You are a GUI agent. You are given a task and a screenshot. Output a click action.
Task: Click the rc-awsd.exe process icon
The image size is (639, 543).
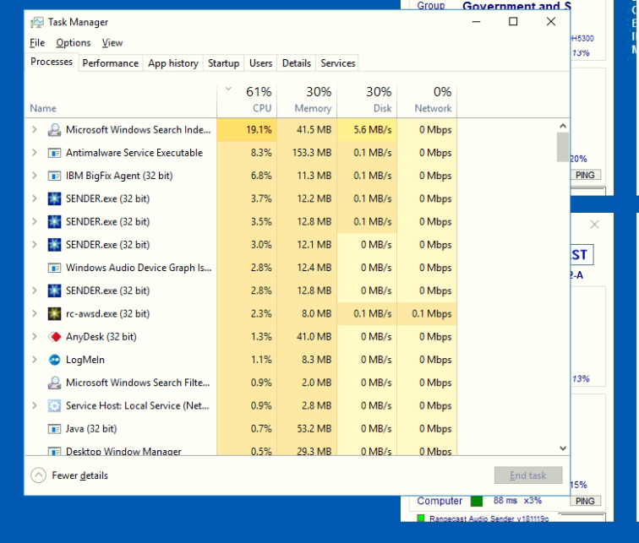coord(54,314)
